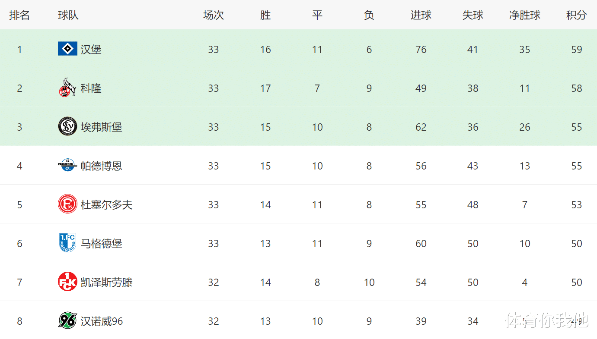Click the 球队 column header

[68, 15]
